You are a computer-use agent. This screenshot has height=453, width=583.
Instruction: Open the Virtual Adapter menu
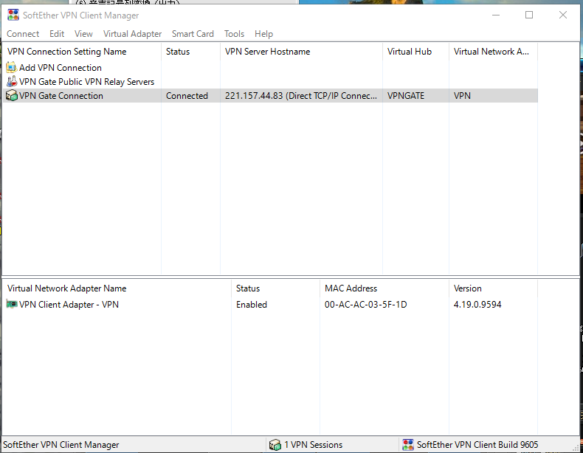[x=132, y=34]
